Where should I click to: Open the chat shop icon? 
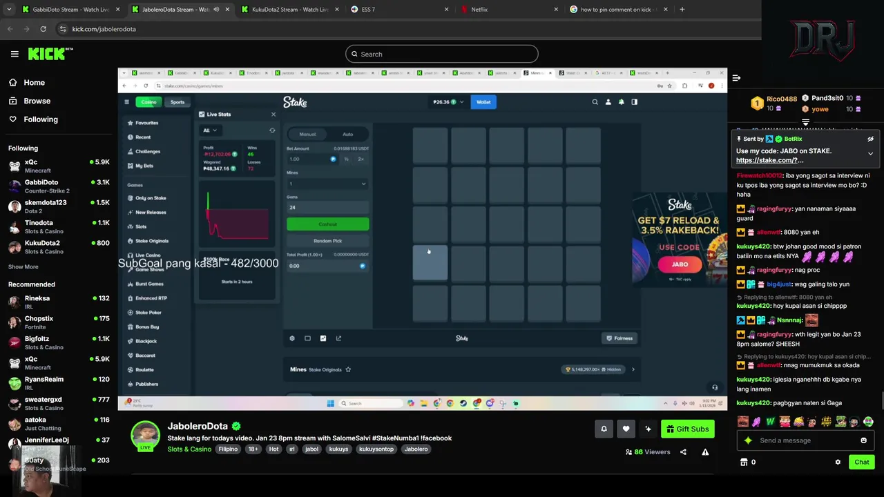coord(744,462)
